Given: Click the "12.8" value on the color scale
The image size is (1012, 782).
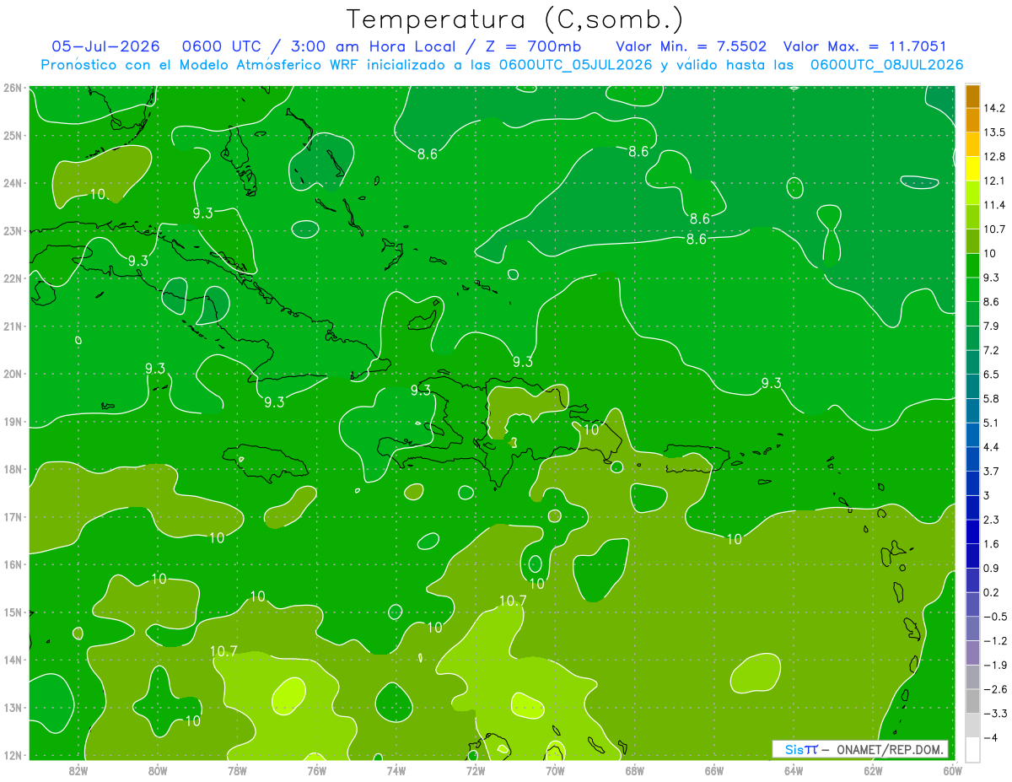Looking at the screenshot, I should (993, 156).
